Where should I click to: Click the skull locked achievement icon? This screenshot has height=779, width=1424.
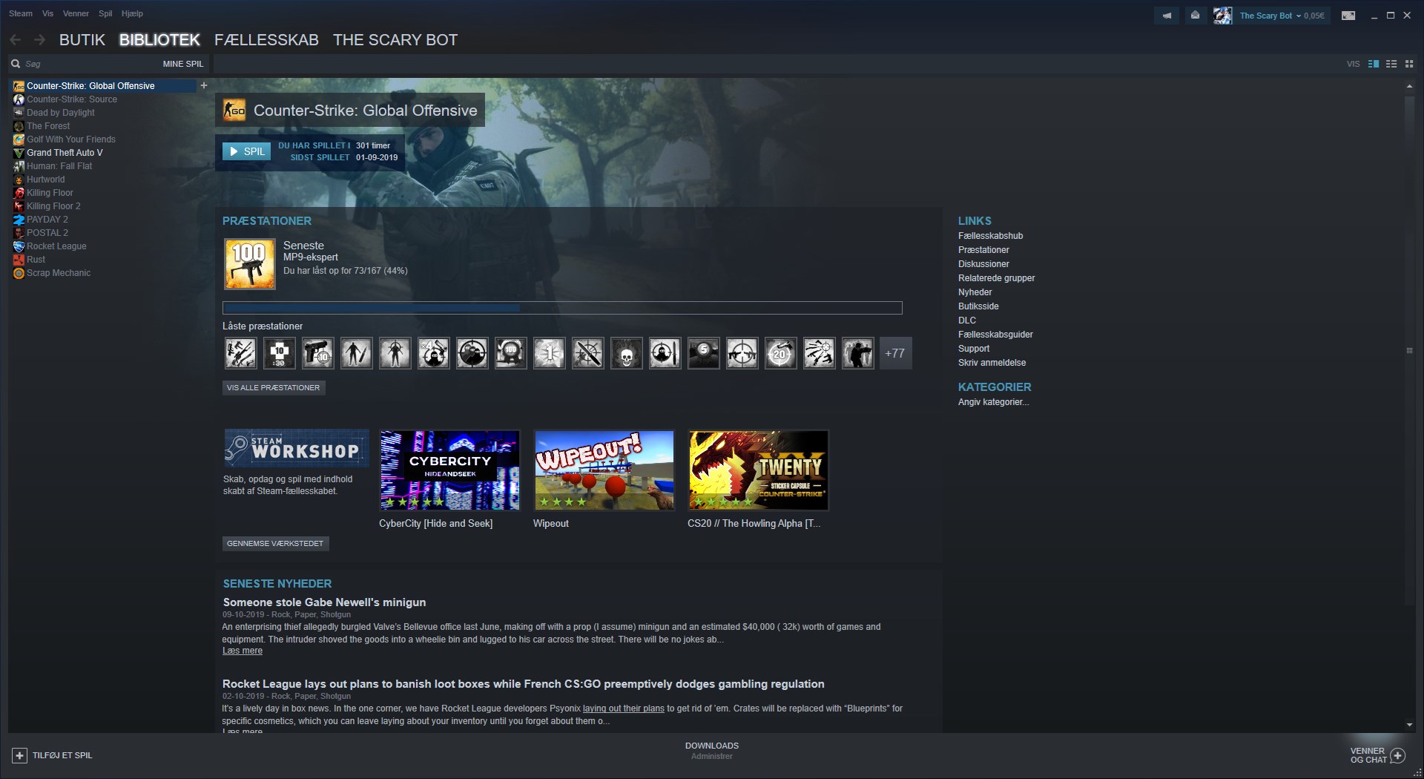[x=627, y=353]
